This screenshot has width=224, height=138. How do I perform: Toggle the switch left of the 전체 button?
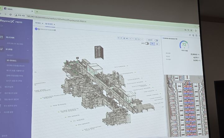147,44
